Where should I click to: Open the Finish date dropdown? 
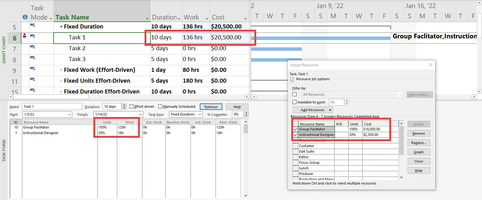141,115
